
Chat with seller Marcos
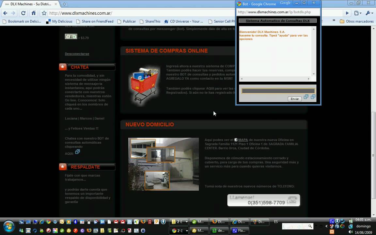pyautogui.click(x=86, y=118)
